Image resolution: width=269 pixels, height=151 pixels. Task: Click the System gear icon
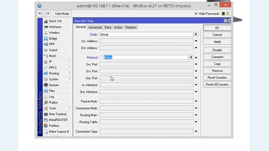tap(46, 79)
